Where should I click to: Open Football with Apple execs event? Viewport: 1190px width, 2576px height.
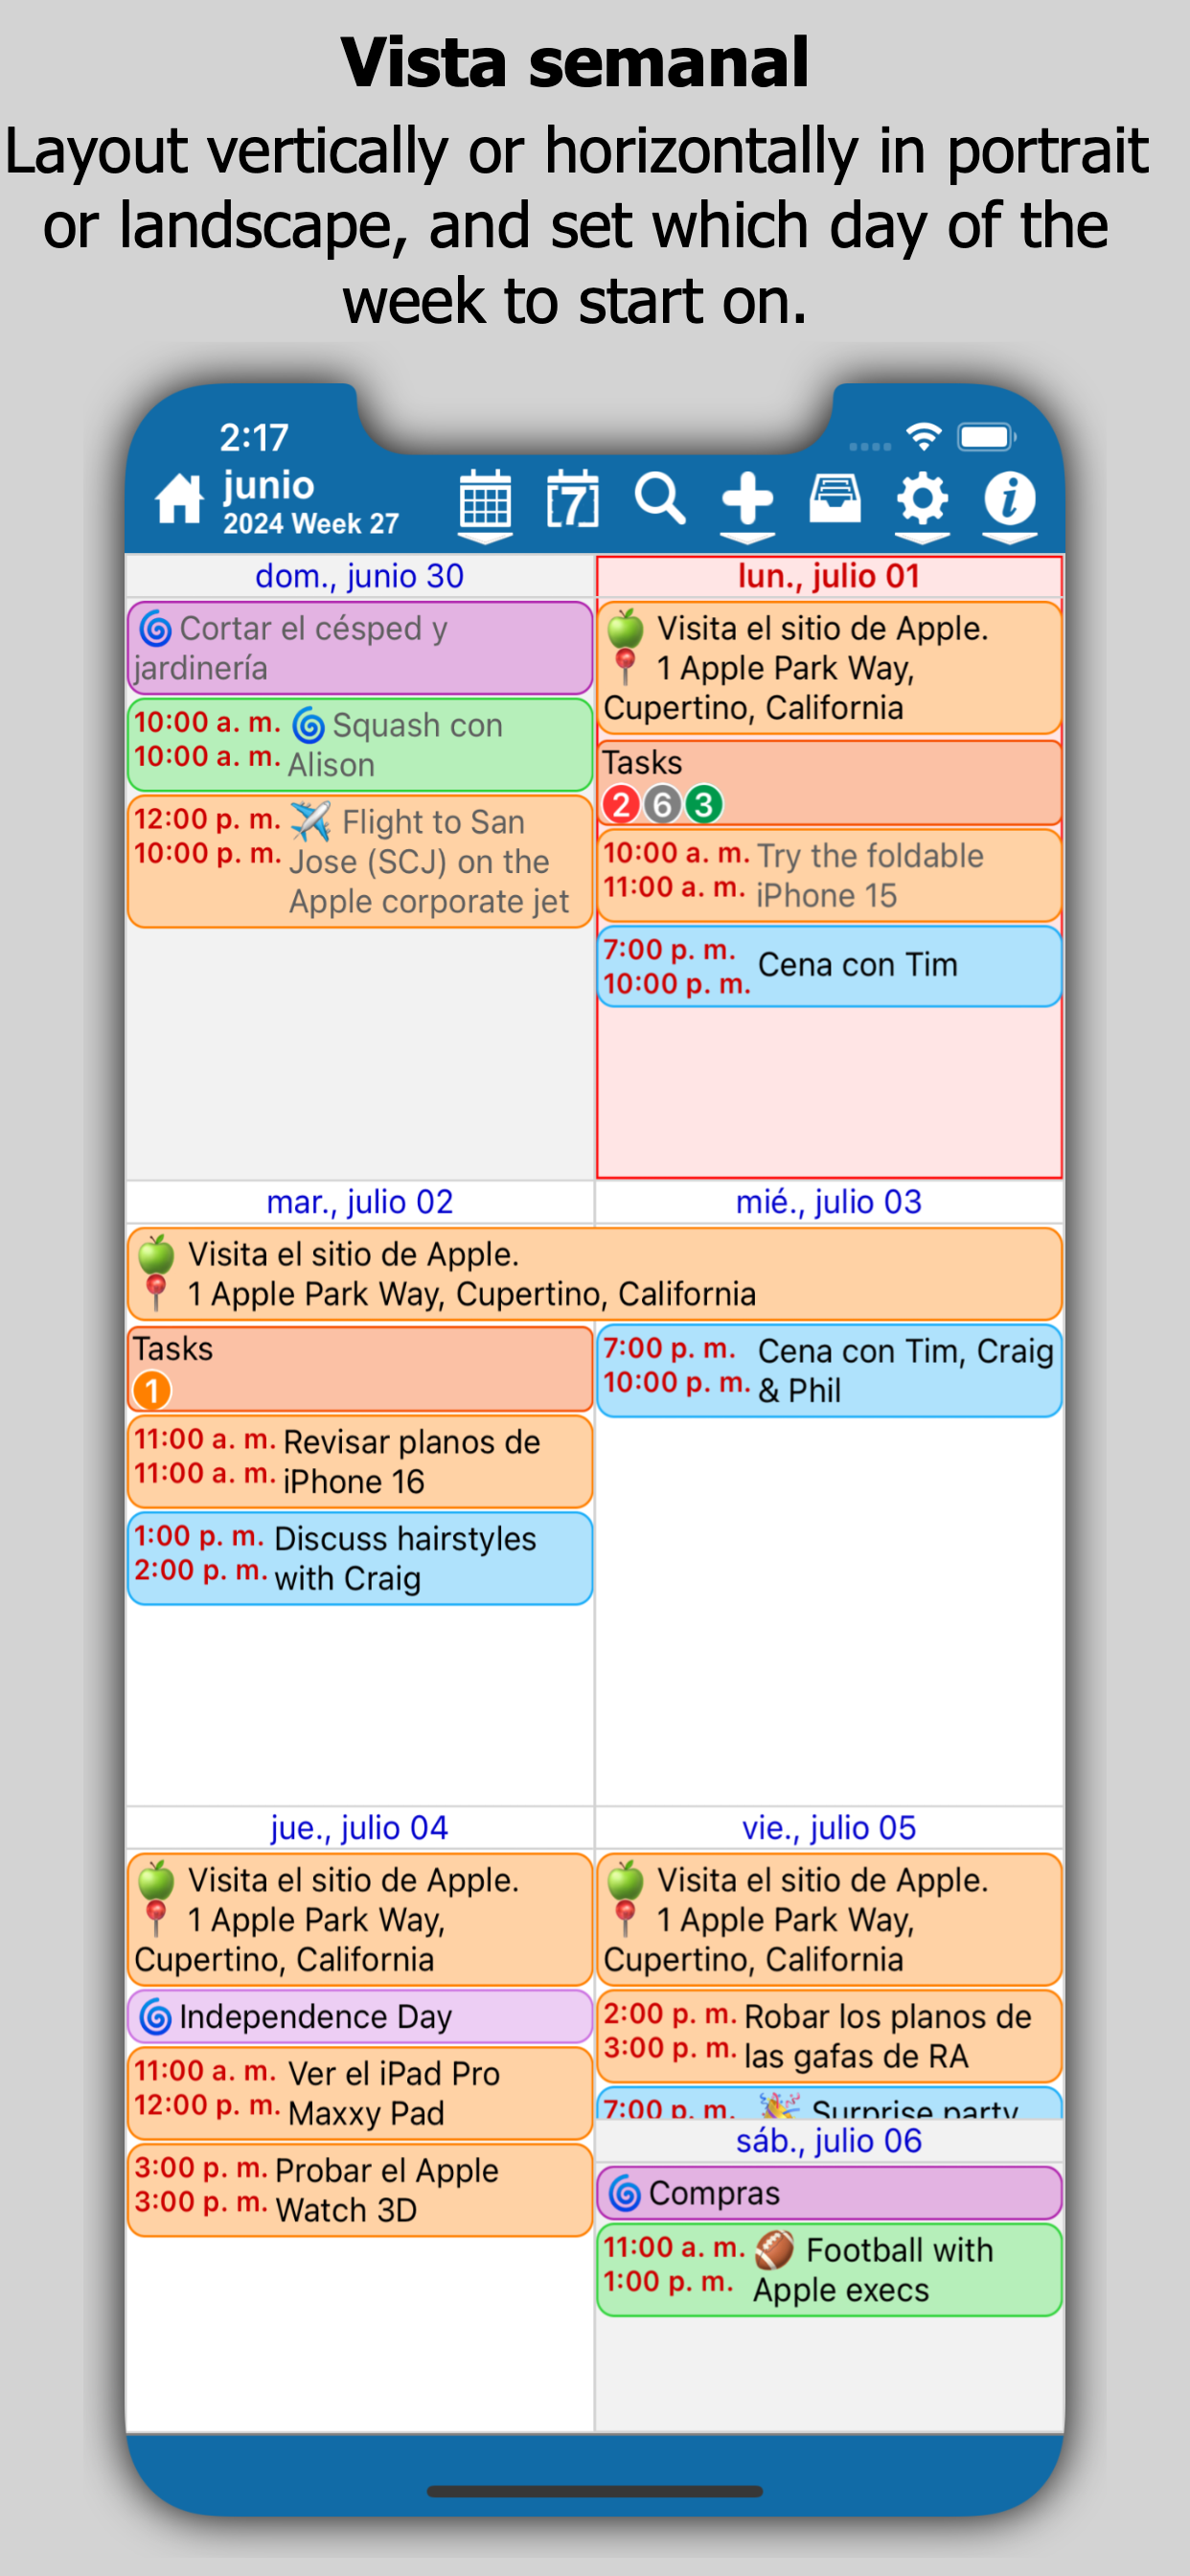pos(829,2269)
